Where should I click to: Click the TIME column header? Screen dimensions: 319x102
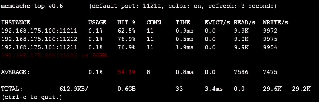(183, 23)
